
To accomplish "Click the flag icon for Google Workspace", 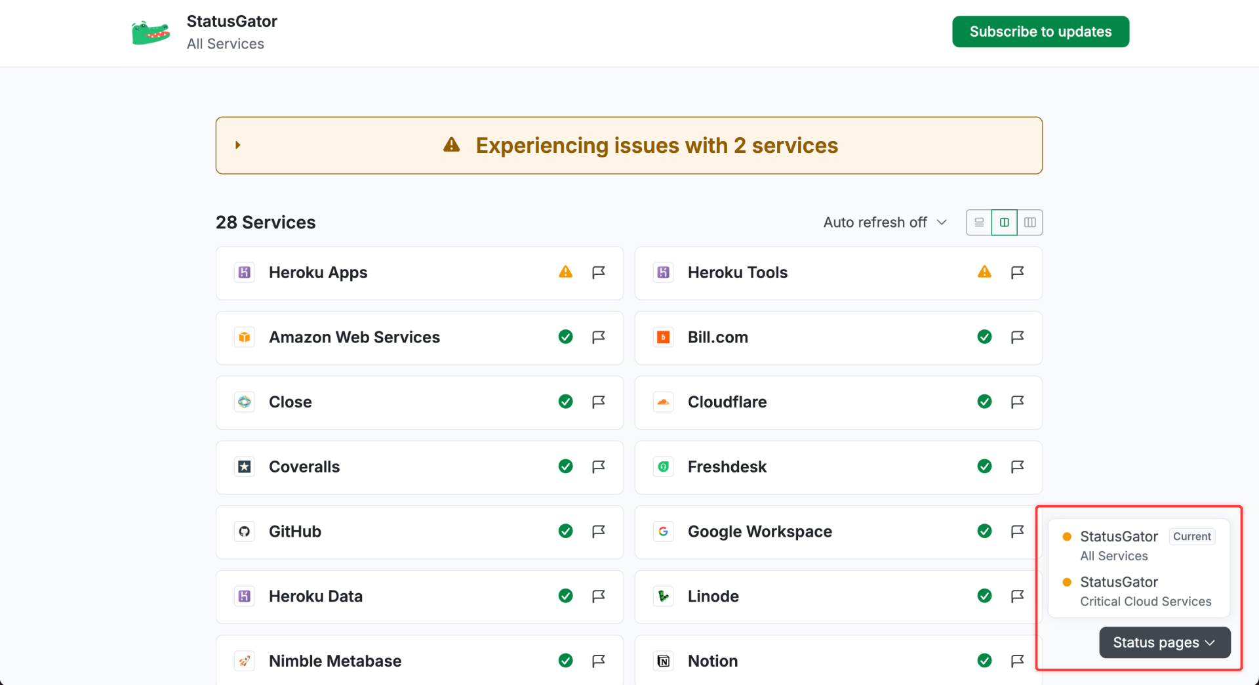I will point(1017,531).
